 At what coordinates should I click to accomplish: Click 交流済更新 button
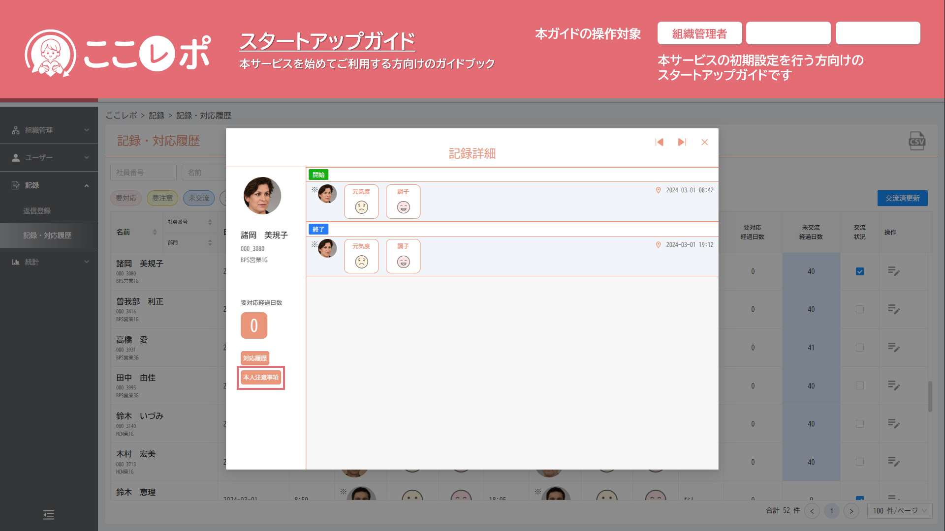[x=902, y=198]
